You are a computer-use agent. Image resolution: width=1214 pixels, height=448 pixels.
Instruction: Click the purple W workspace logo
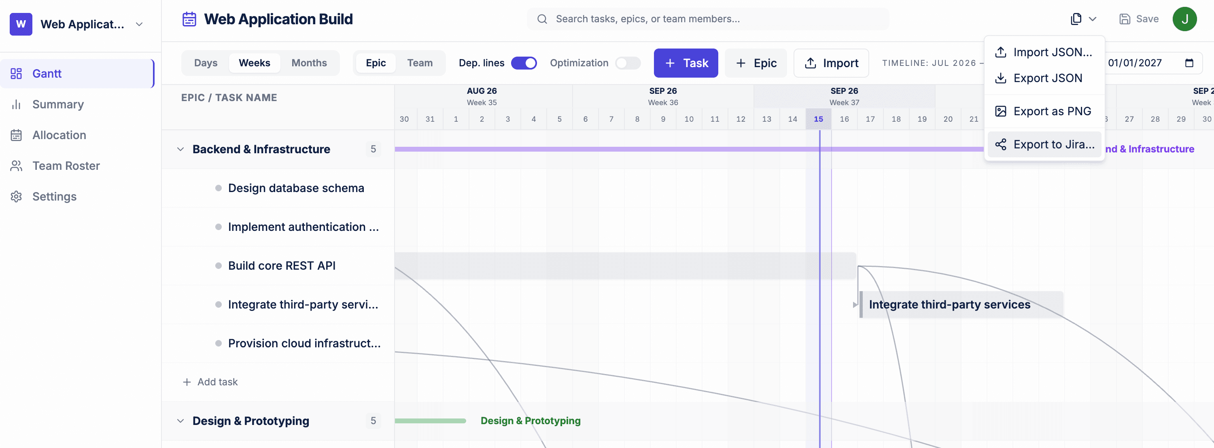(21, 24)
